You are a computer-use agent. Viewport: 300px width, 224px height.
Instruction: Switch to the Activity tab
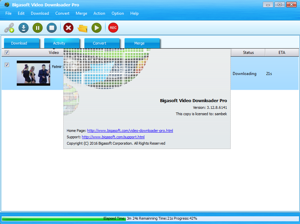pos(62,43)
